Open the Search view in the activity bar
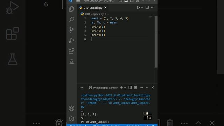 (71, 19)
